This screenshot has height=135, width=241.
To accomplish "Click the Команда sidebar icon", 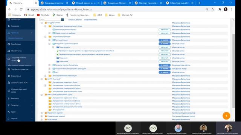I will (x=9, y=26).
